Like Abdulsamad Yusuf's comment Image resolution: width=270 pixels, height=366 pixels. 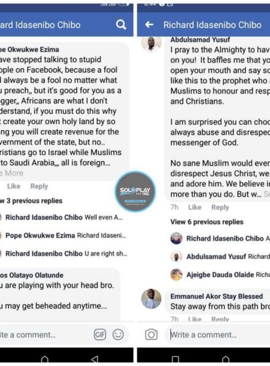(x=195, y=207)
